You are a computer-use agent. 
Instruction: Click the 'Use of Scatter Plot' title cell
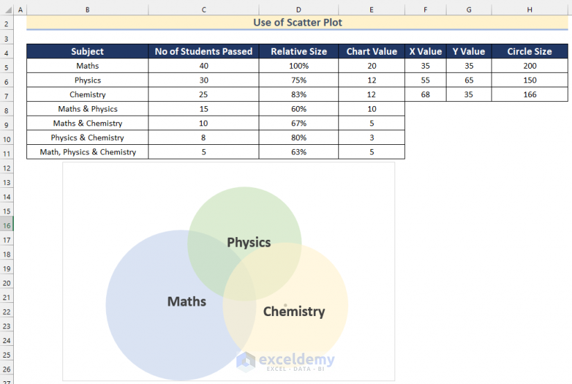tap(297, 23)
